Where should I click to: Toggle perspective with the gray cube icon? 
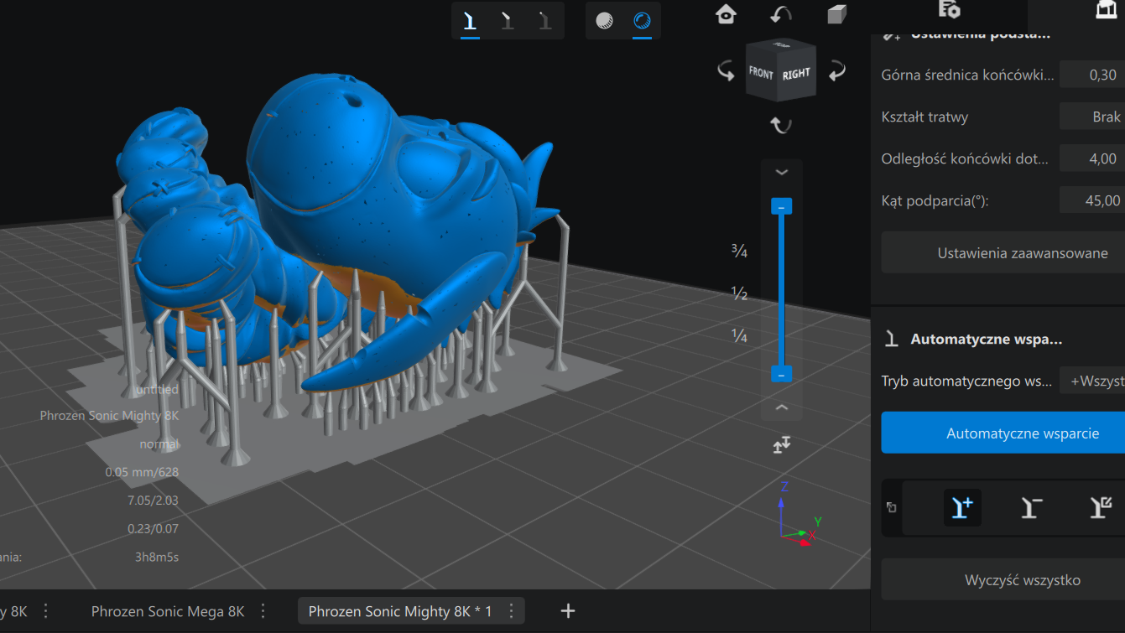click(x=836, y=14)
